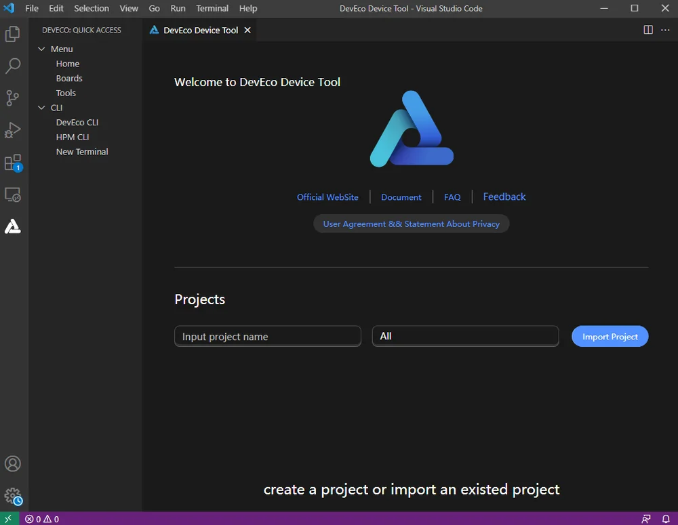Click the feedback icon in status bar
The width and height of the screenshot is (678, 525).
click(x=646, y=519)
